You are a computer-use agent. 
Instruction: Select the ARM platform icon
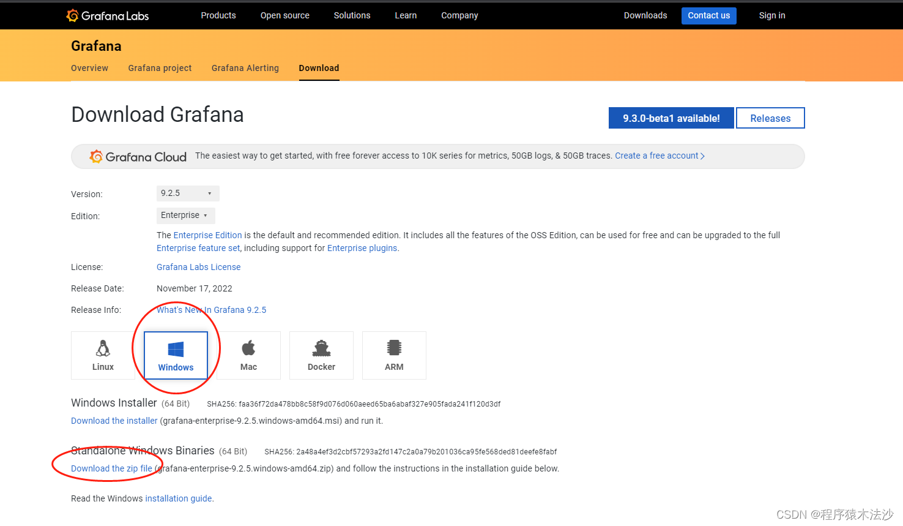tap(394, 355)
